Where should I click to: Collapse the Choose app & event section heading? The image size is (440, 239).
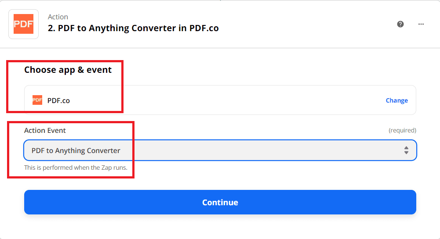[x=68, y=70]
